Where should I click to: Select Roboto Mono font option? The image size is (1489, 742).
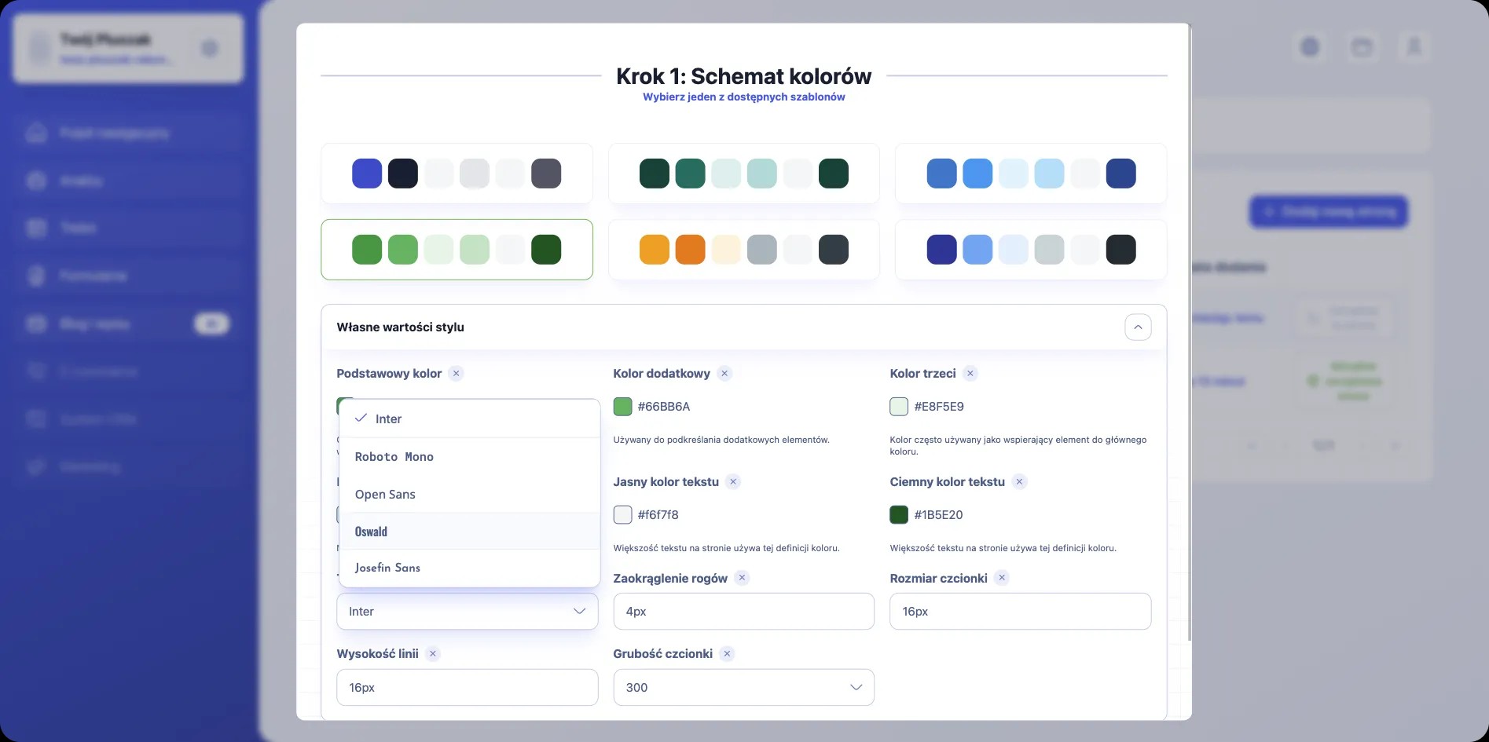click(x=470, y=456)
